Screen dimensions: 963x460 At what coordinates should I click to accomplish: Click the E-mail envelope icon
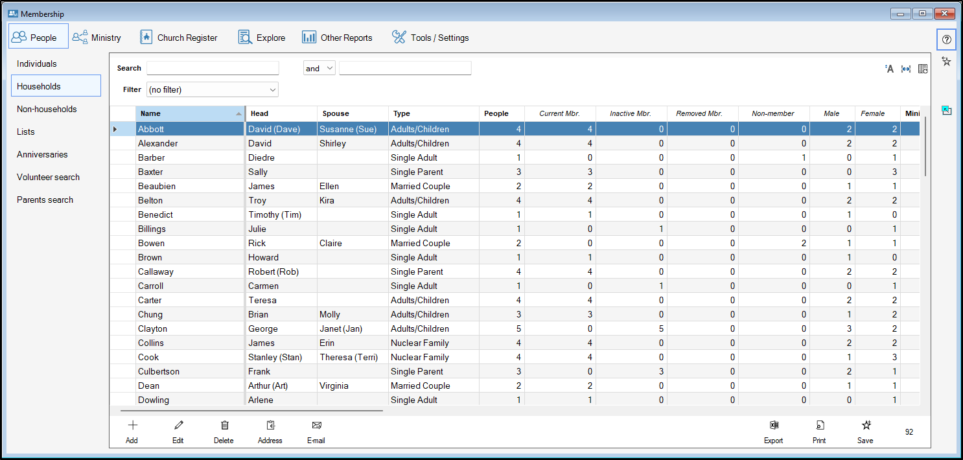[x=316, y=426]
